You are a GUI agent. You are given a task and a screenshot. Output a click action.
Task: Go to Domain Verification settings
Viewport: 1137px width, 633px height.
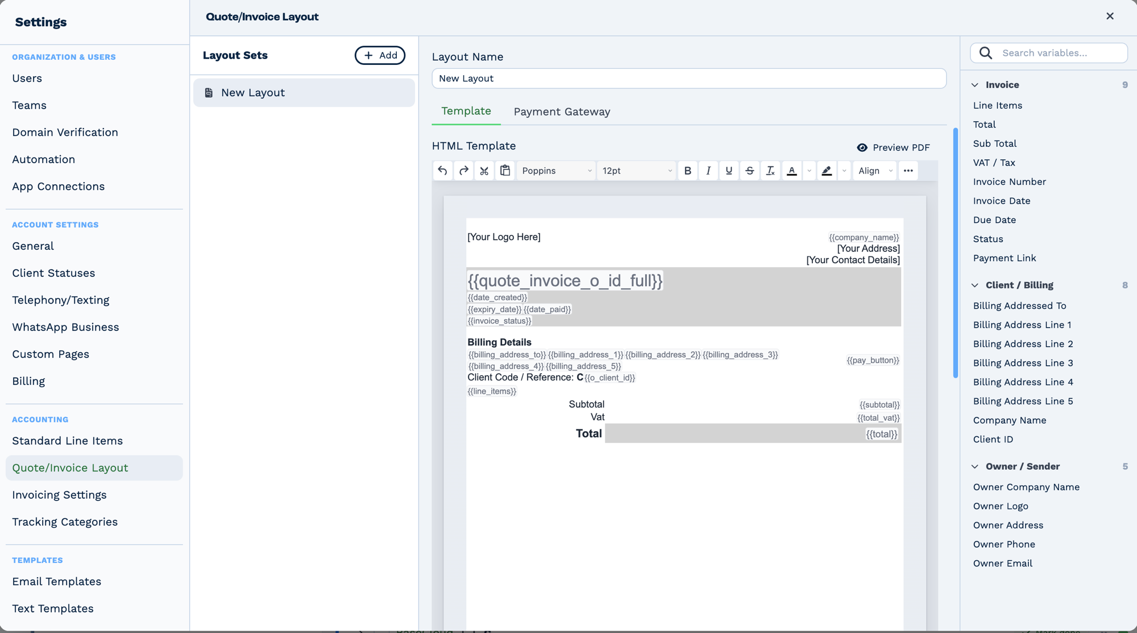65,132
